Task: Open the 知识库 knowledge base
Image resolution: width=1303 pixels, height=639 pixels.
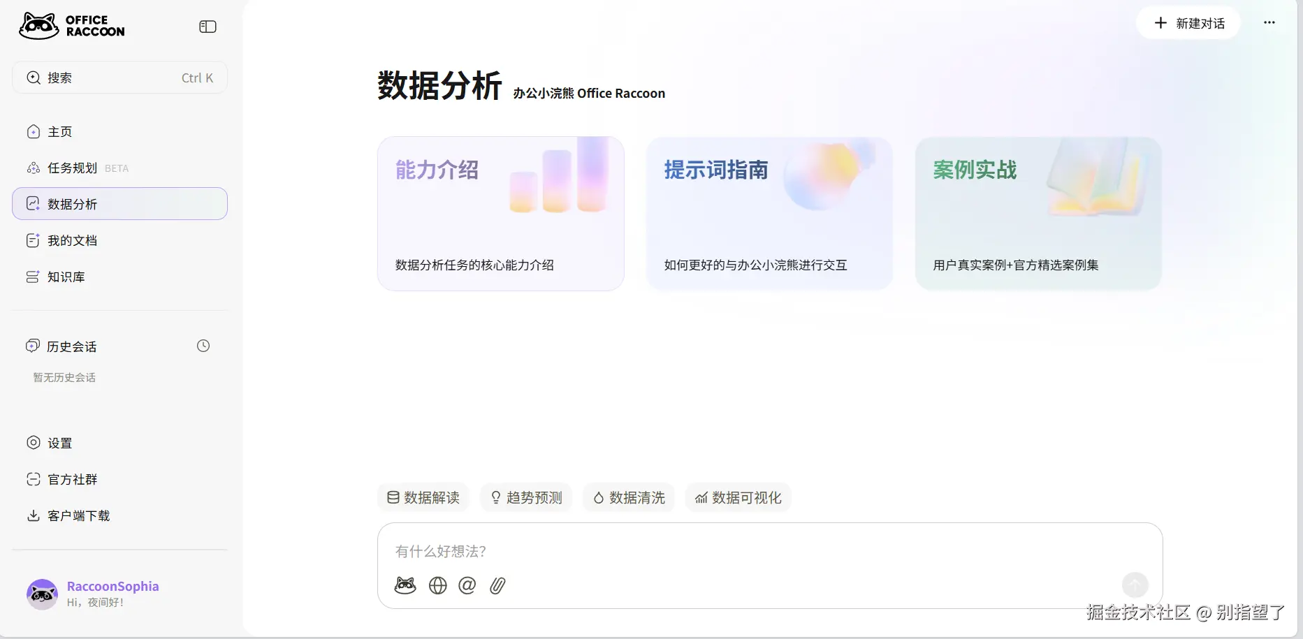Action: 119,277
